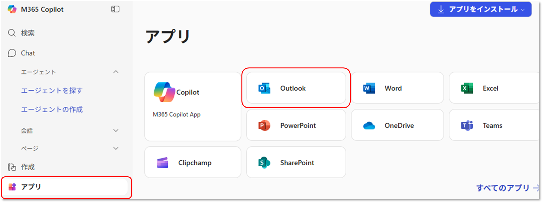The width and height of the screenshot is (543, 203).
Task: Click the download arrow icon on install button
Action: 441,10
